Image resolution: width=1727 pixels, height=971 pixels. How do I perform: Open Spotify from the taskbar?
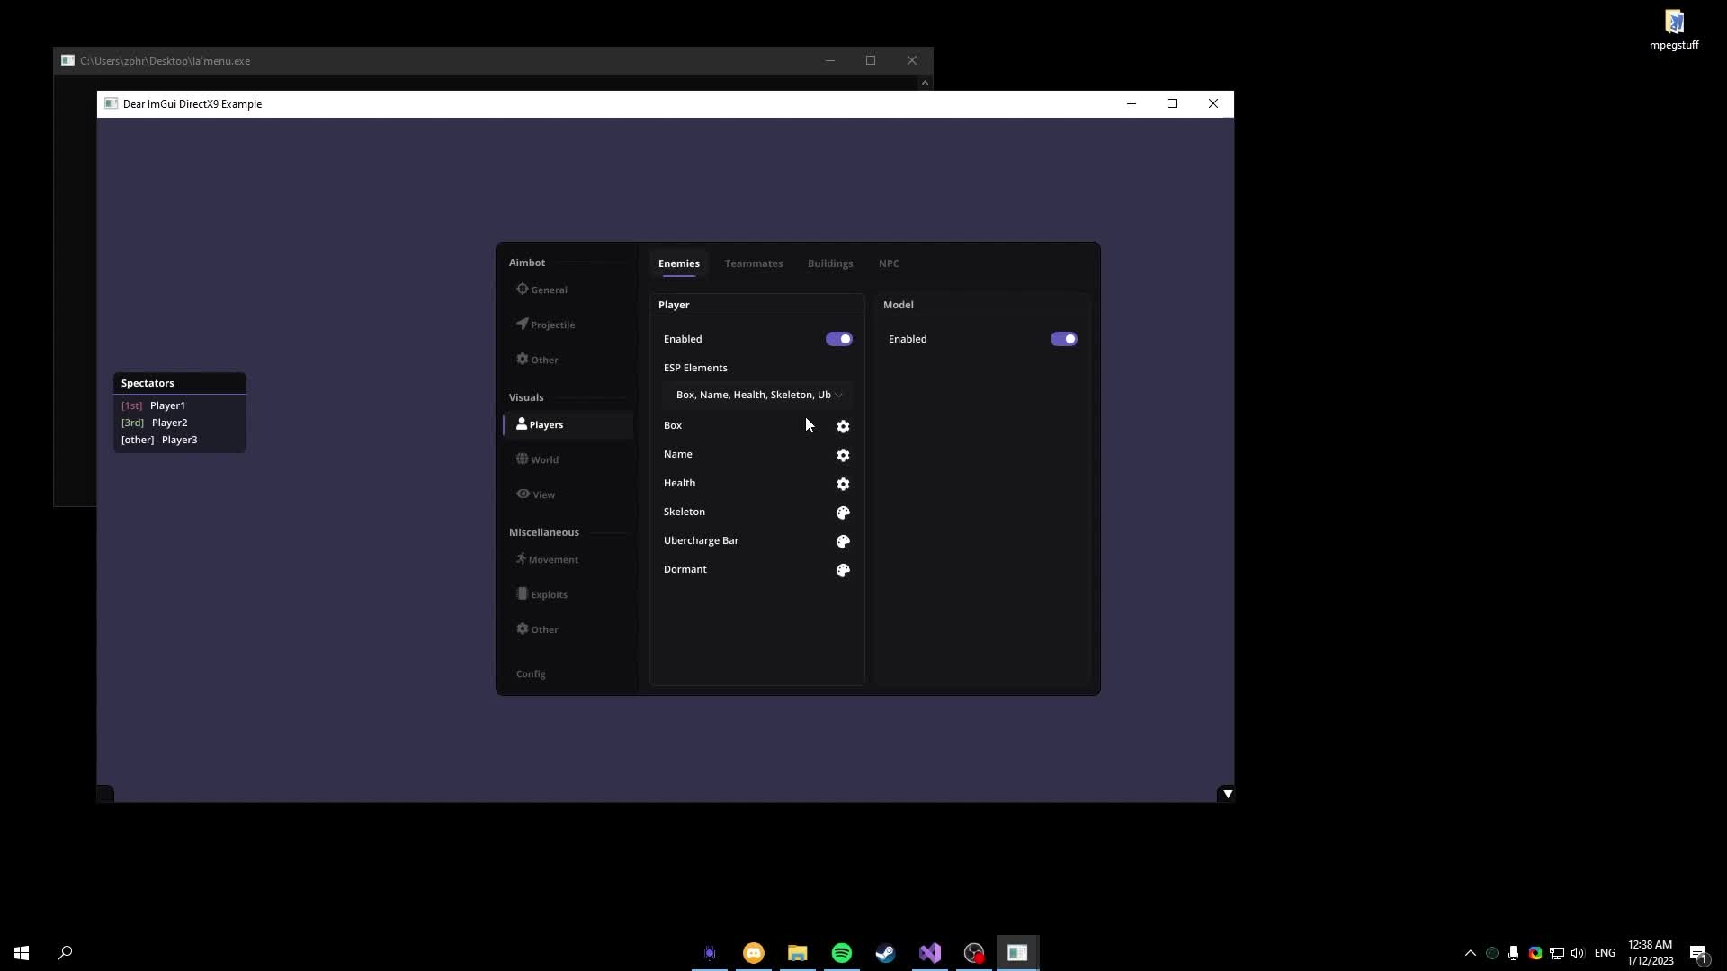pyautogui.click(x=841, y=953)
